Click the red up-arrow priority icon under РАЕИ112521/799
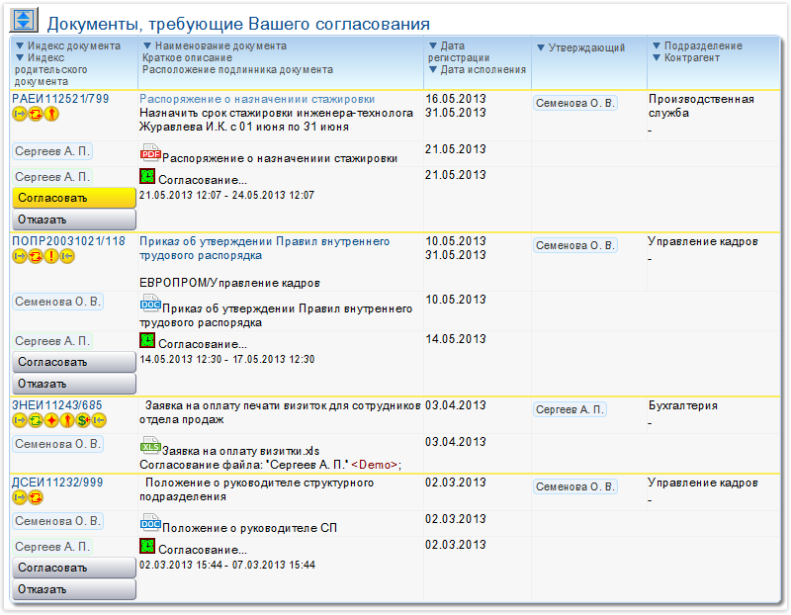Image resolution: width=791 pixels, height=615 pixels. coord(50,114)
